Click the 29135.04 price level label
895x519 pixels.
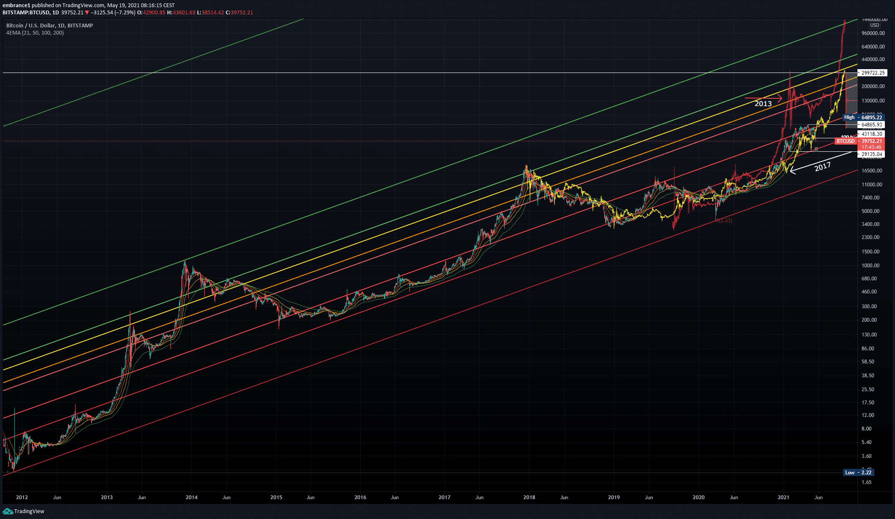pyautogui.click(x=871, y=154)
